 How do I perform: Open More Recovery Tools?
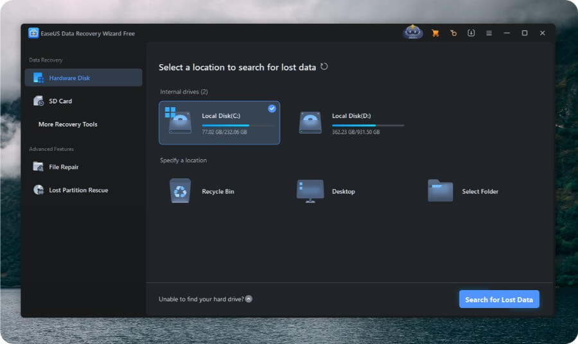[68, 125]
